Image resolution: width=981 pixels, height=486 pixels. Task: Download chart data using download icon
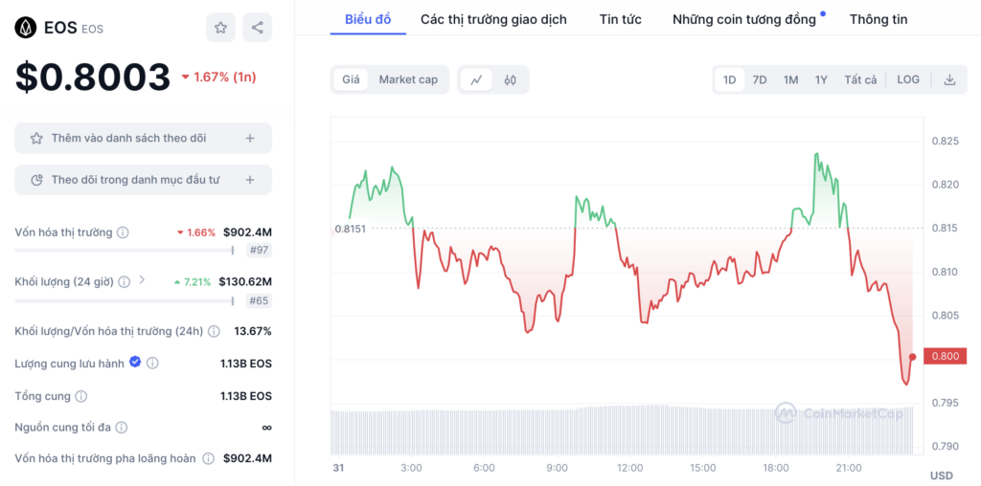click(x=949, y=80)
